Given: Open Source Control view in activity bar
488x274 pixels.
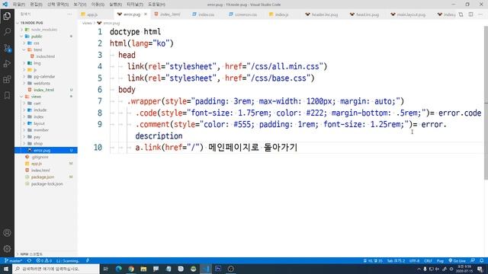Looking at the screenshot, I should [x=7, y=48].
